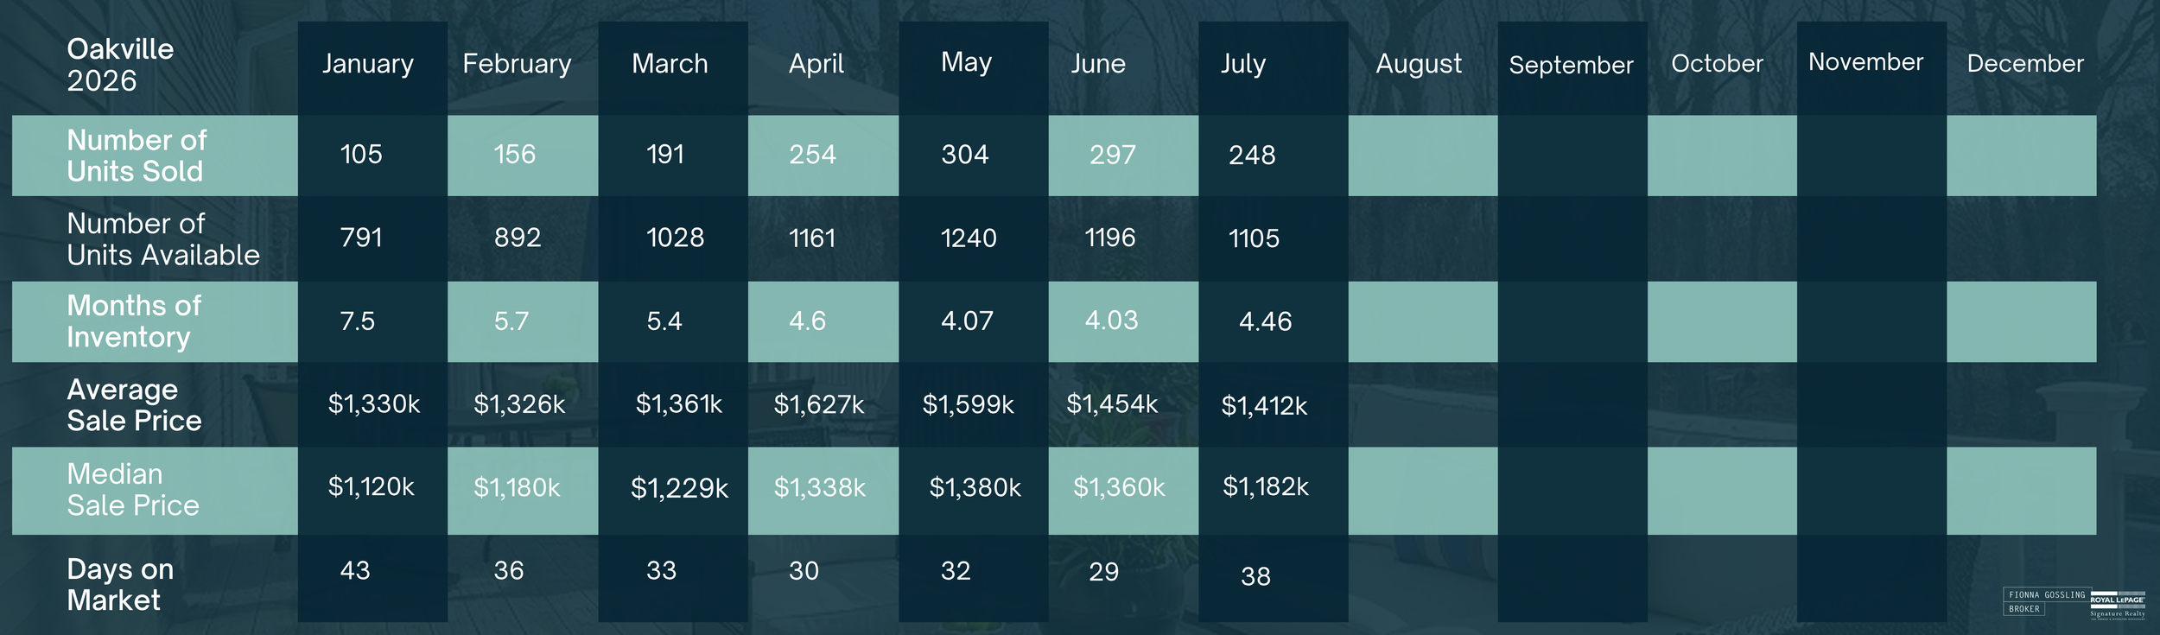Click January months of inventory 7.5
The image size is (2160, 635).
pyautogui.click(x=358, y=321)
